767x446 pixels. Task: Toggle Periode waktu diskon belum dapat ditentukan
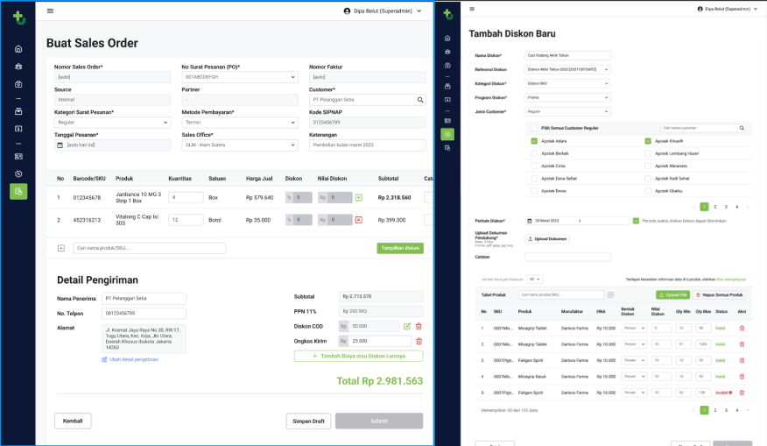pos(636,221)
